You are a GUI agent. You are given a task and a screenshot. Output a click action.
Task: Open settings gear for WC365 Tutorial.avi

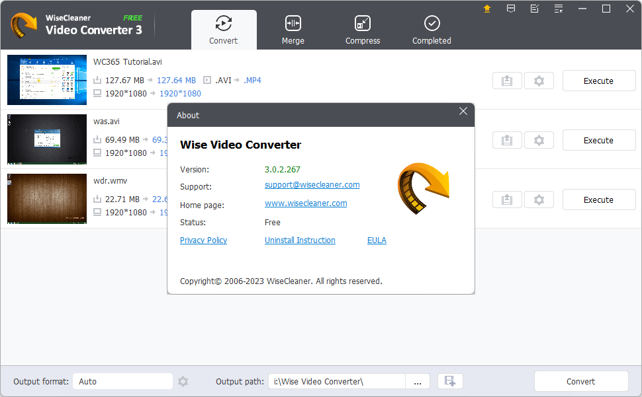[x=539, y=81]
